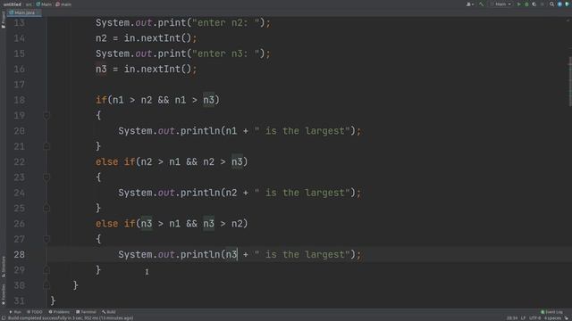
Task: Open the TODO tool window
Action: click(x=34, y=312)
